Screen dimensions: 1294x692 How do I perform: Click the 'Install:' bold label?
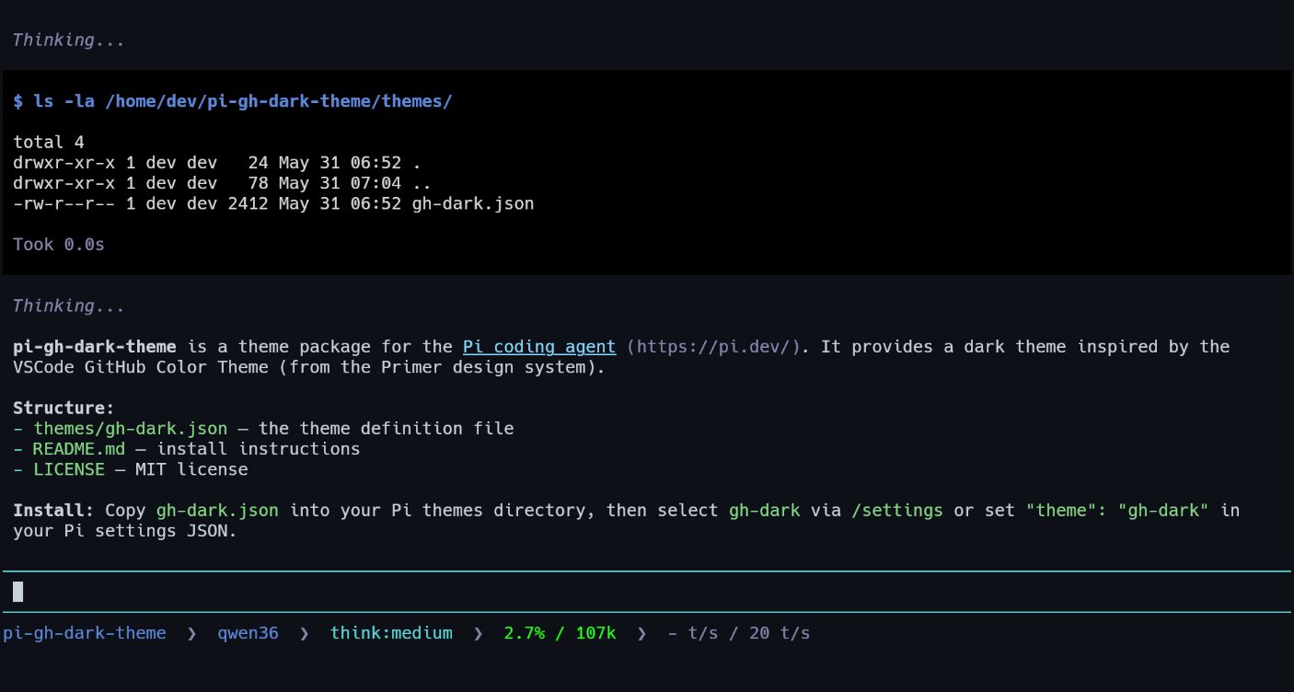[x=53, y=510]
